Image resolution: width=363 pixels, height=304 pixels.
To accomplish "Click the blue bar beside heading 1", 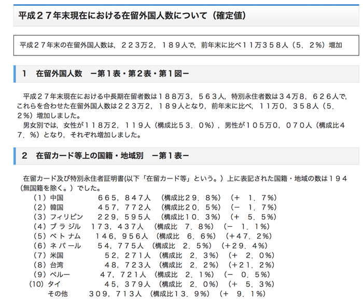I will click(x=15, y=74).
